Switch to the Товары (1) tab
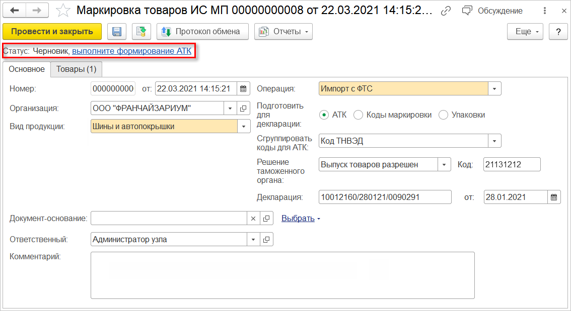The width and height of the screenshot is (571, 311). tap(76, 69)
